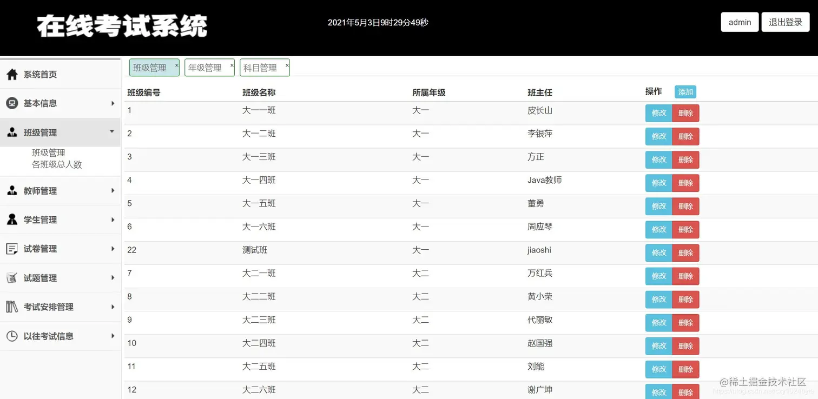The width and height of the screenshot is (818, 399).
Task: Expand the 教师管理 section
Action: [113, 190]
